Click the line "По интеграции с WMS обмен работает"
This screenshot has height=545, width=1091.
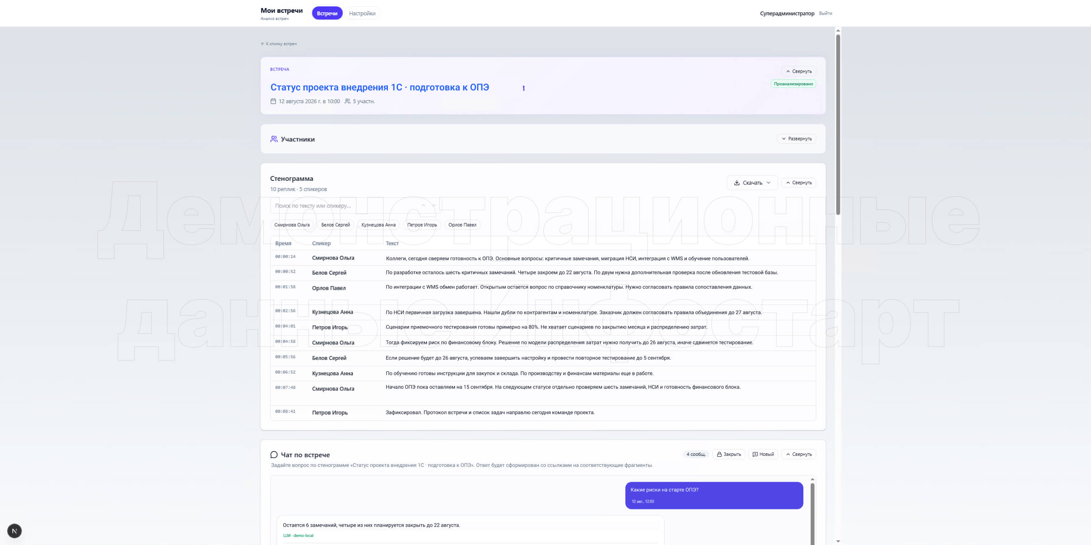click(x=569, y=287)
